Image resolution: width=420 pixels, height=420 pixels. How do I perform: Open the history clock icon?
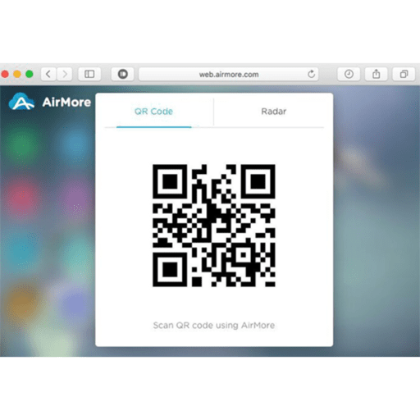pyautogui.click(x=349, y=74)
